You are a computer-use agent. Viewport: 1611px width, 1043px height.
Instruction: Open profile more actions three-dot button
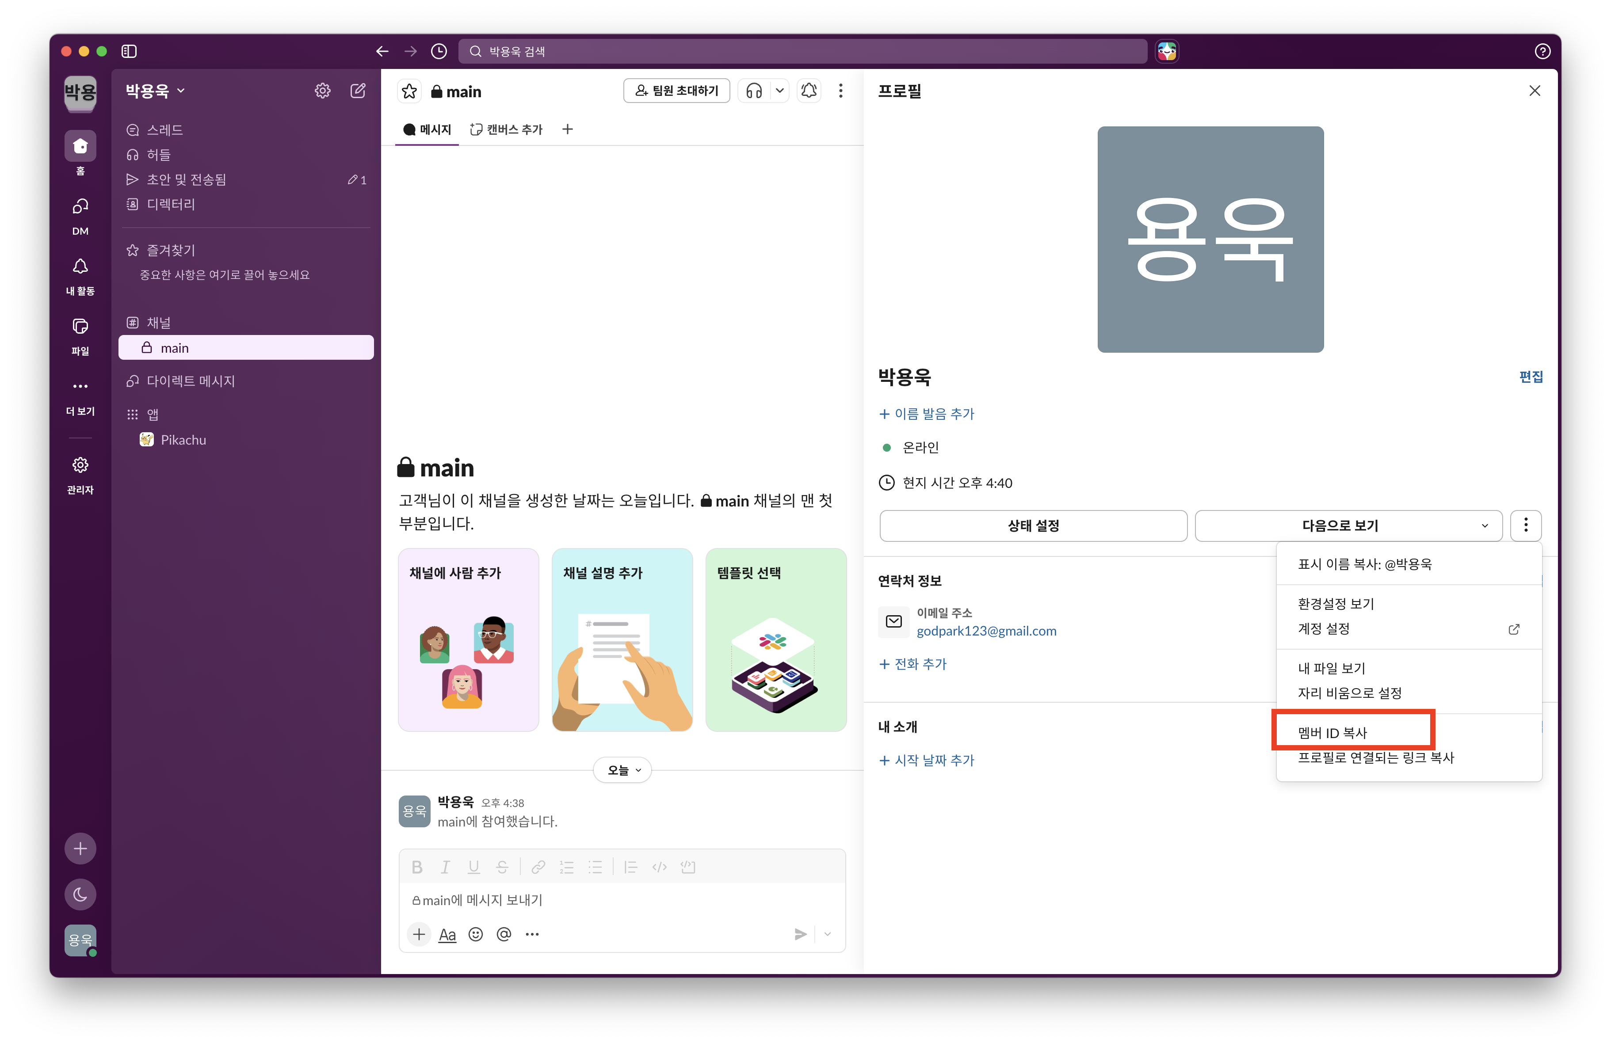(x=1526, y=525)
